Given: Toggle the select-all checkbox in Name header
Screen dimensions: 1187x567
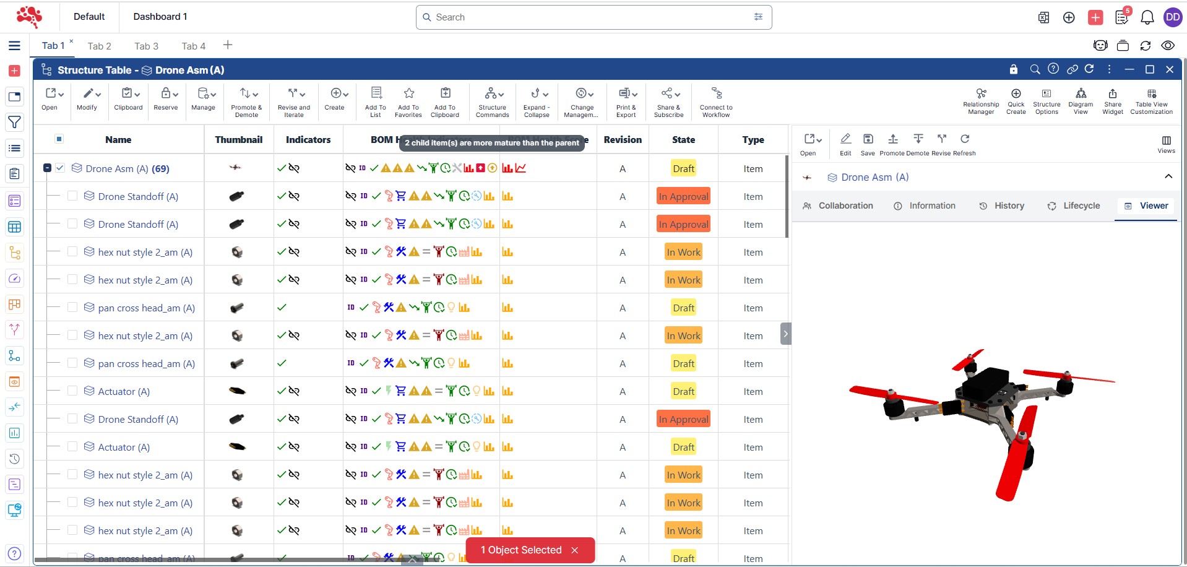Looking at the screenshot, I should 59,139.
